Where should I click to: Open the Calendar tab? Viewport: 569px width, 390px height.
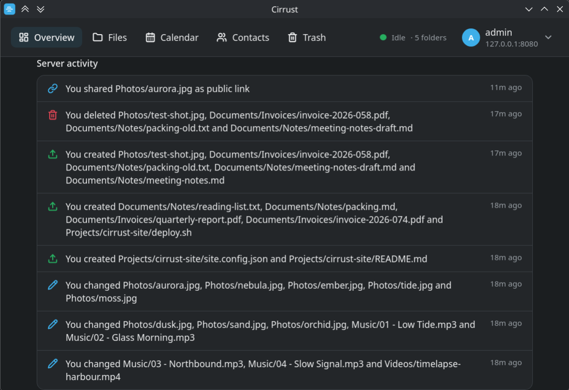(172, 37)
